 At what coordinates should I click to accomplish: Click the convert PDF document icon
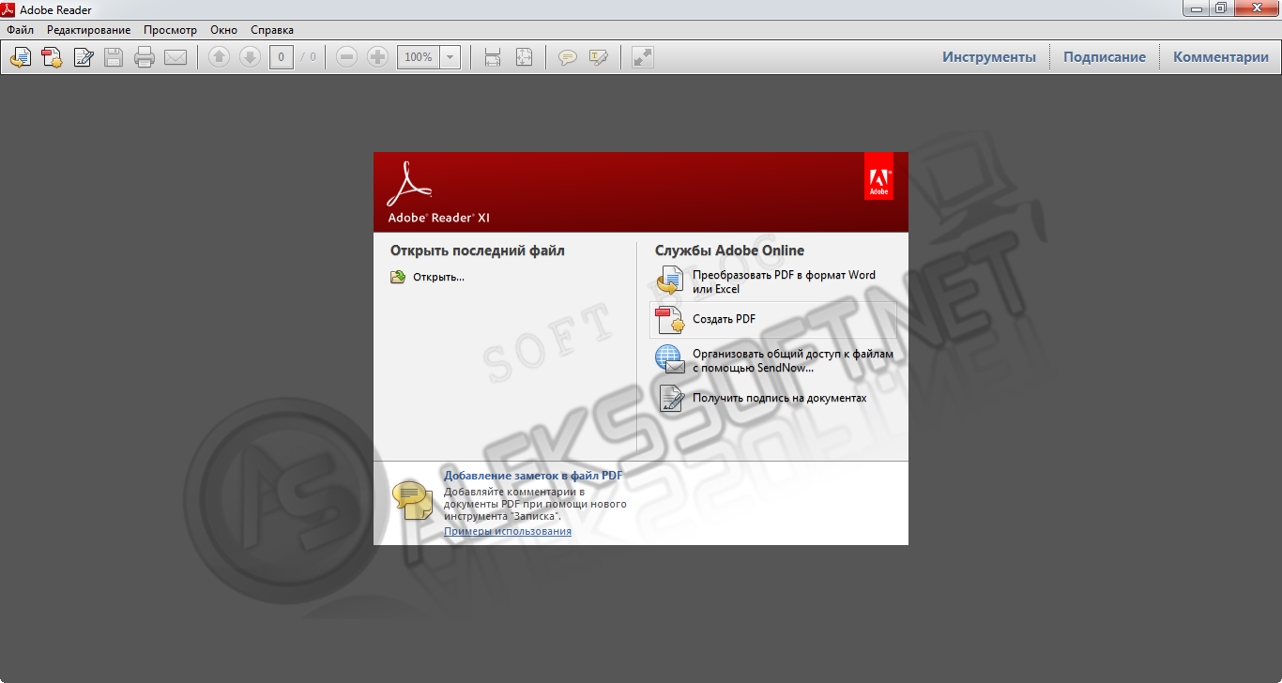pos(670,281)
